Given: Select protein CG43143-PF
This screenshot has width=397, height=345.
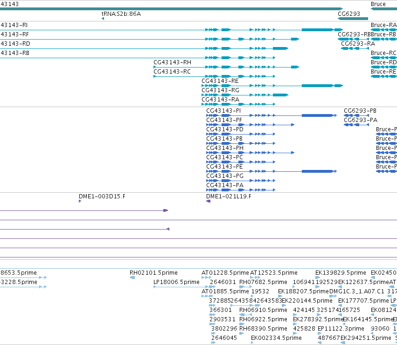Looking at the screenshot, I should pyautogui.click(x=224, y=120).
